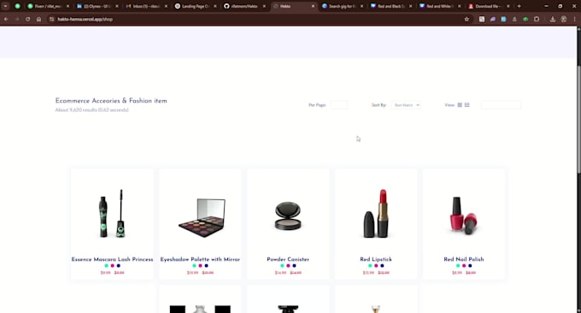View site information icon beside the URL
Screen dimensions: 581x313
pyautogui.click(x=51, y=19)
